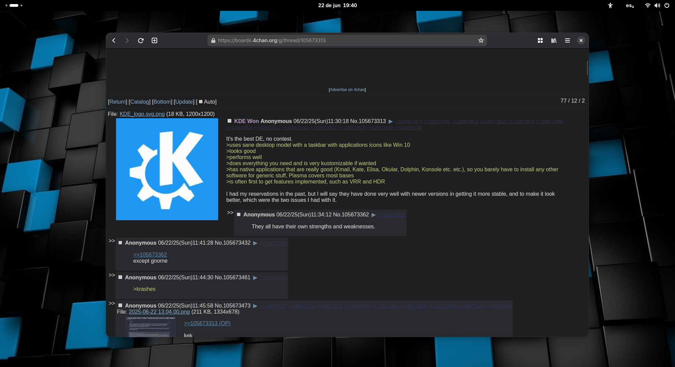Click OP backlink >>105674541

click(x=240, y=128)
